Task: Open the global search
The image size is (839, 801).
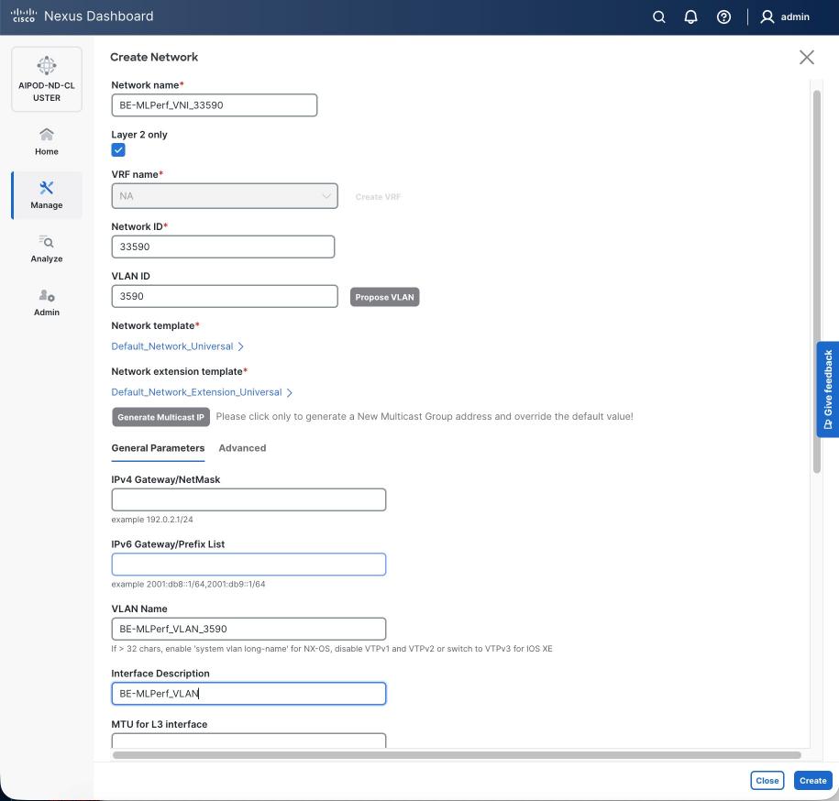Action: click(x=657, y=16)
